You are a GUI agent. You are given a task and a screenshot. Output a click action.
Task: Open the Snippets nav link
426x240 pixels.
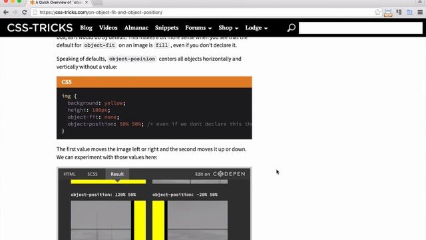point(166,28)
